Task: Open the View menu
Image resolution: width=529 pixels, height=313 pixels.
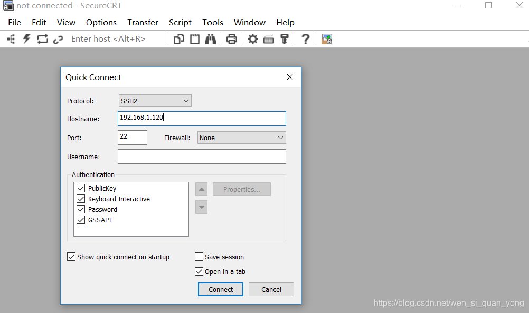Action: pyautogui.click(x=66, y=22)
